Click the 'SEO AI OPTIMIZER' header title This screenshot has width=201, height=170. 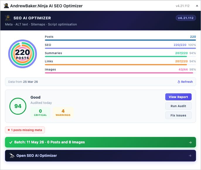32,18
